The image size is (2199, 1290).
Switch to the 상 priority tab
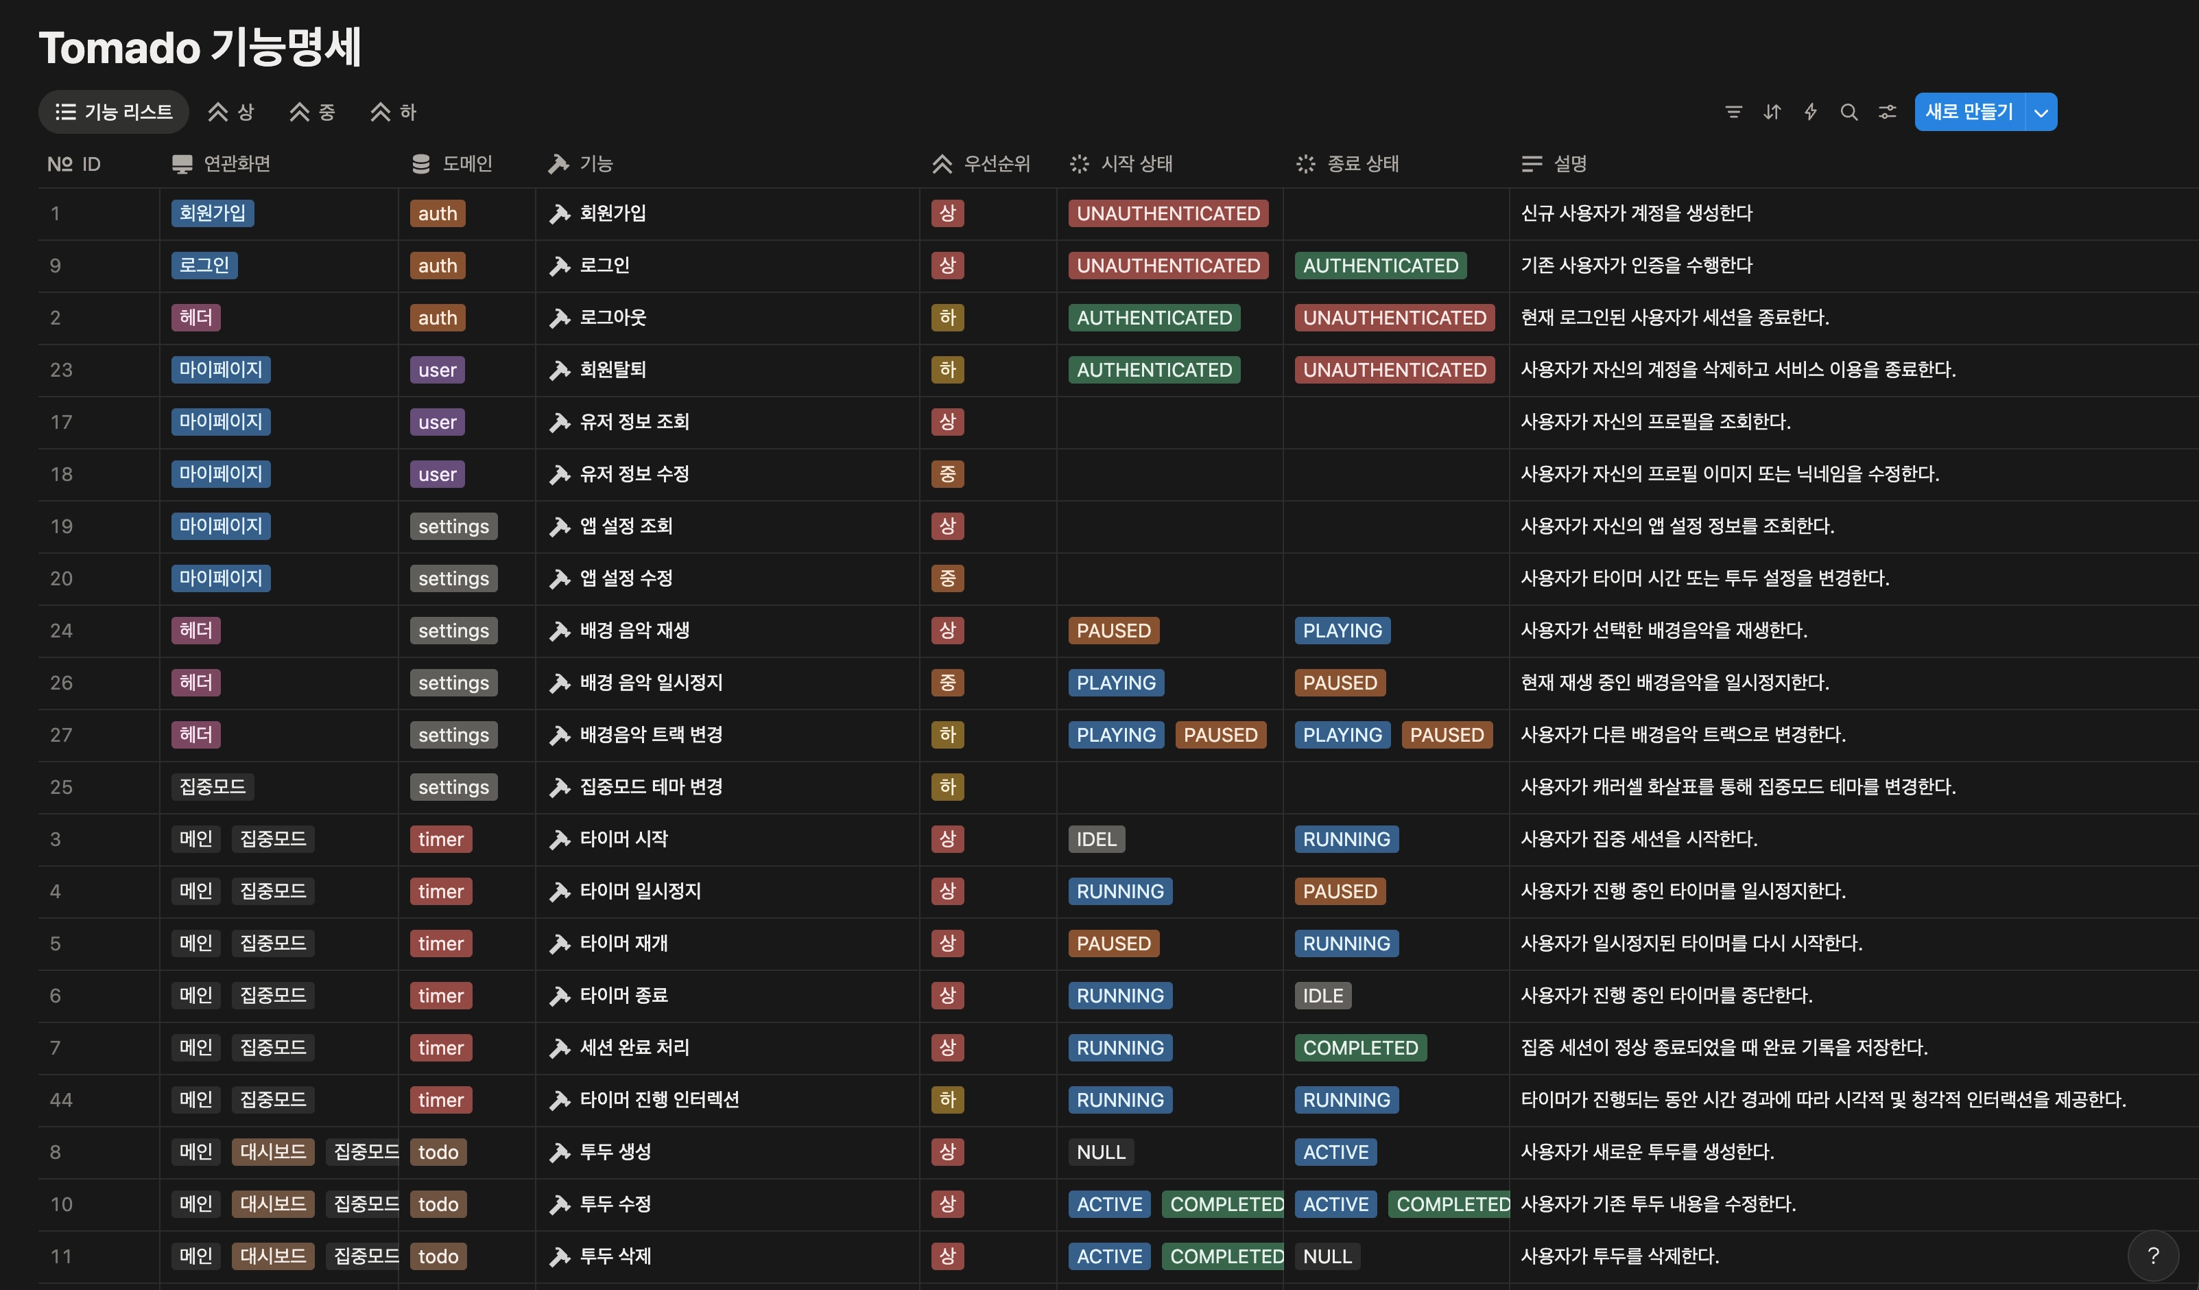(x=231, y=112)
